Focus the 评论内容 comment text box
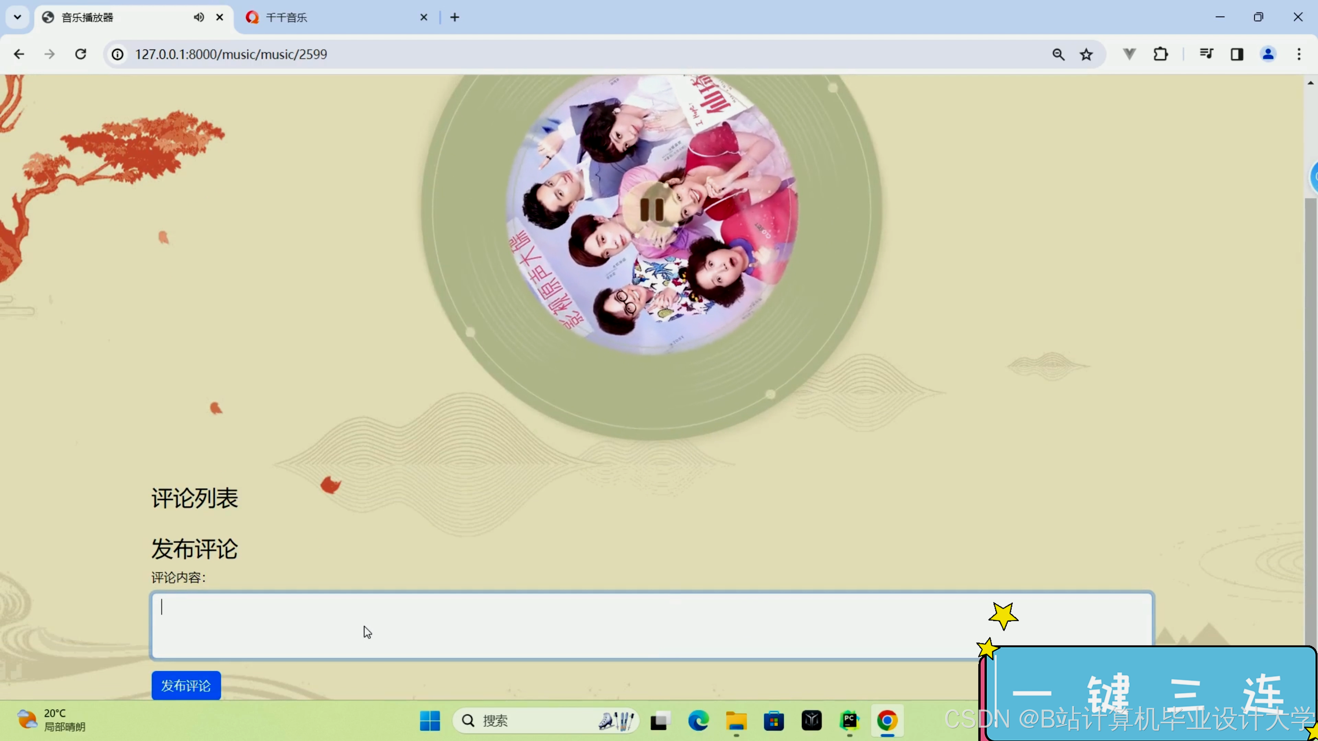The image size is (1318, 741). coord(563,625)
